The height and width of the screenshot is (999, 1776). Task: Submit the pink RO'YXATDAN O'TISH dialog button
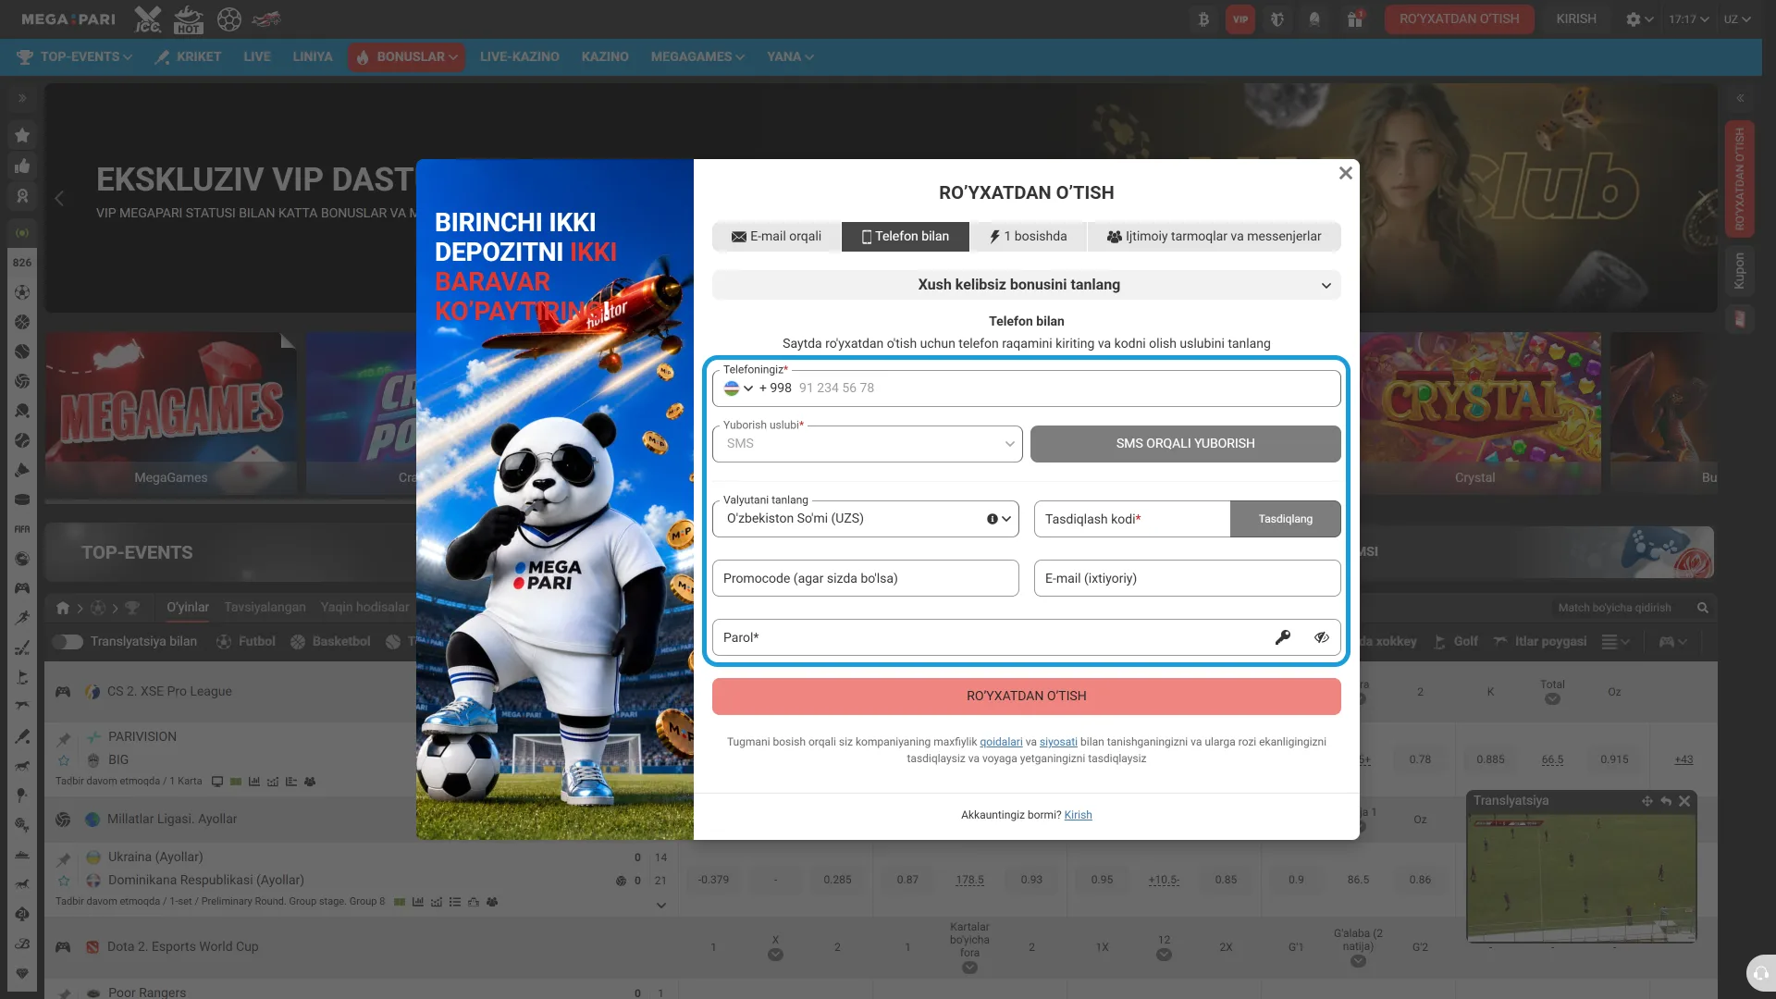click(x=1027, y=697)
